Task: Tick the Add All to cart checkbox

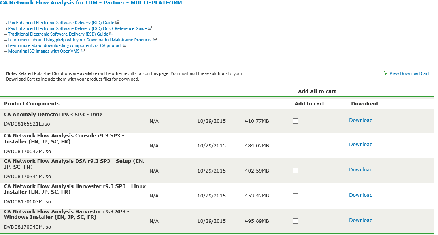Action: tap(295, 90)
